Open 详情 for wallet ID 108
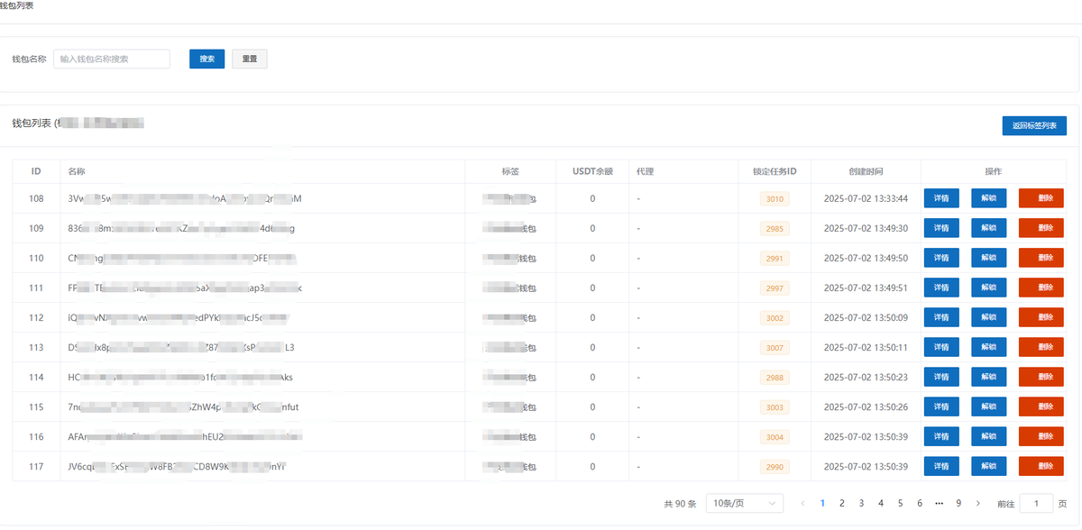Viewport: 1082px width, 530px height. click(x=941, y=198)
